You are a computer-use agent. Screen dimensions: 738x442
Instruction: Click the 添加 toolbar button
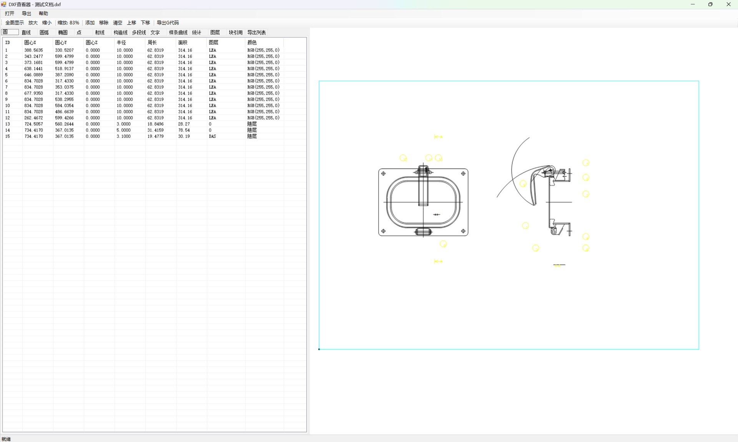tap(90, 23)
